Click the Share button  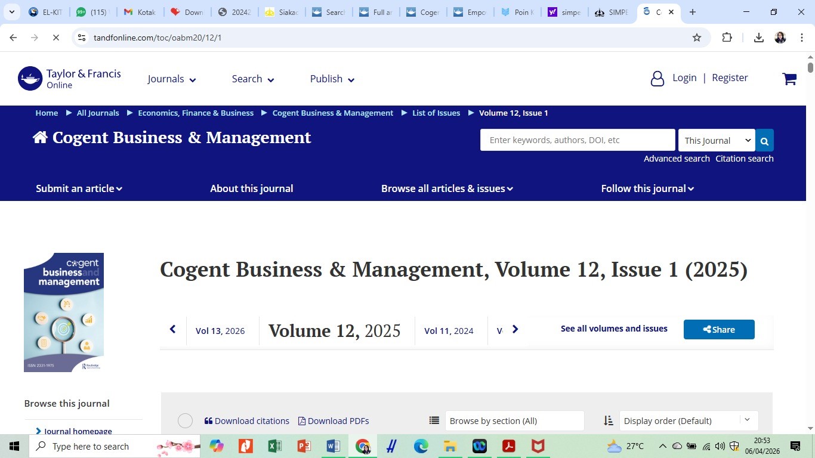coord(719,330)
